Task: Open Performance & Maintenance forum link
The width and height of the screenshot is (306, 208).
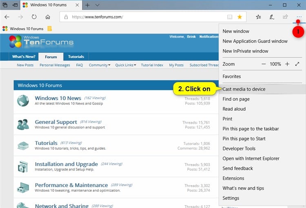Action: point(71,185)
